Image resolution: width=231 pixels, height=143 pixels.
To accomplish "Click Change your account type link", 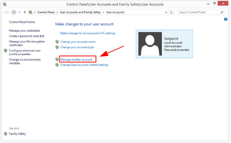I will (x=77, y=47).
